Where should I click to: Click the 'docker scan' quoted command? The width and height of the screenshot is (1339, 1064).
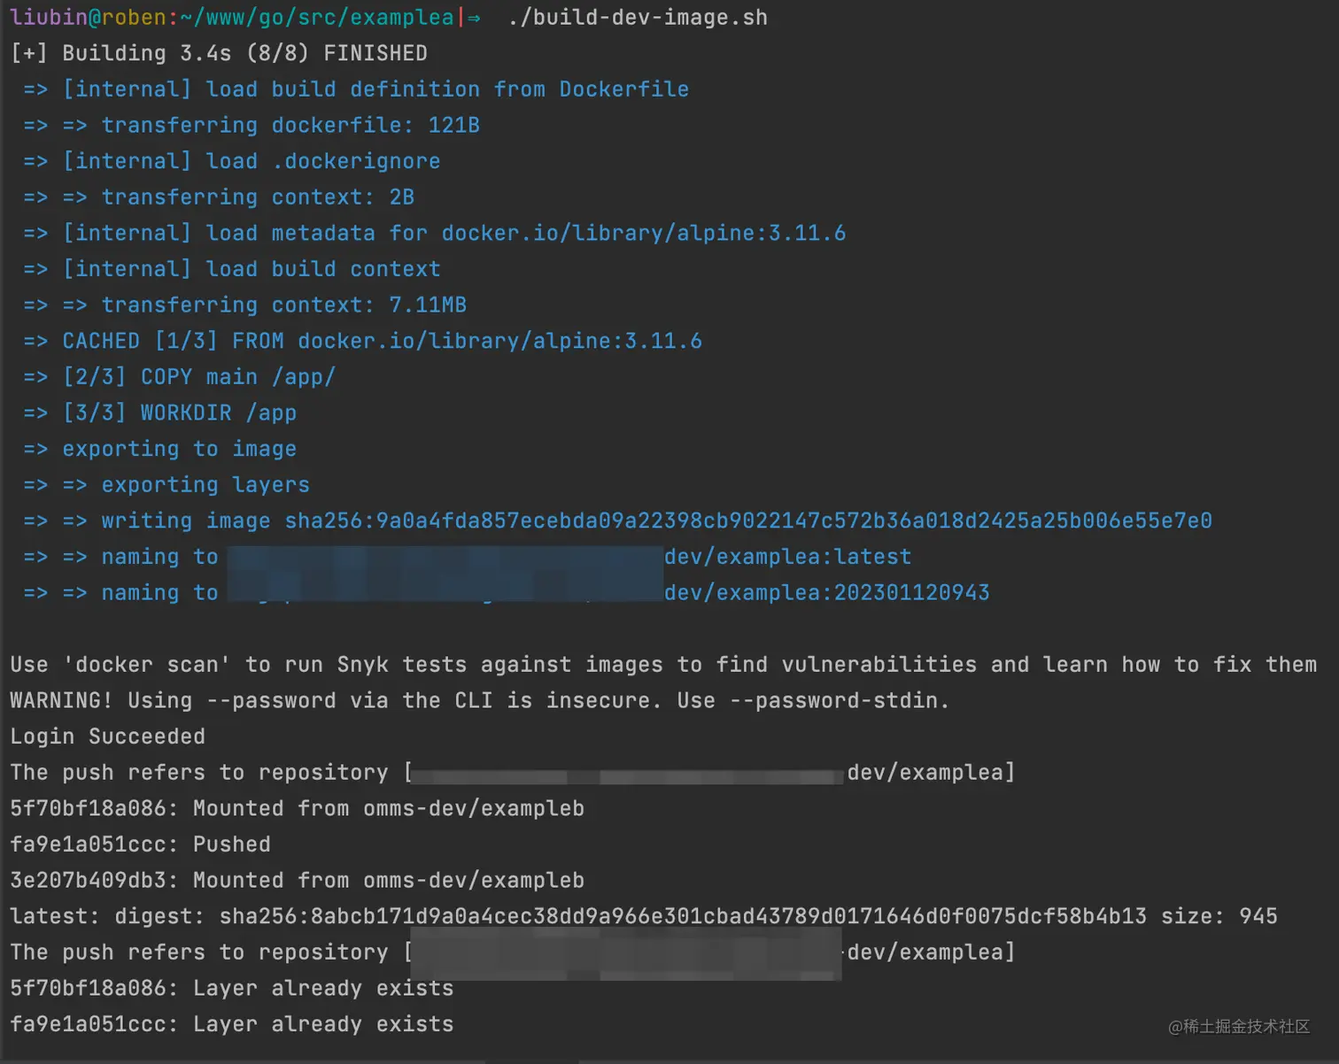[147, 665]
